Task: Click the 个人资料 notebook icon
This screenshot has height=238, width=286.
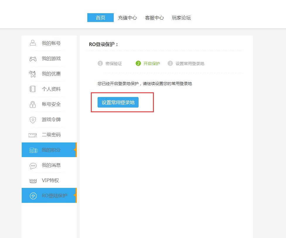Action: click(x=33, y=89)
